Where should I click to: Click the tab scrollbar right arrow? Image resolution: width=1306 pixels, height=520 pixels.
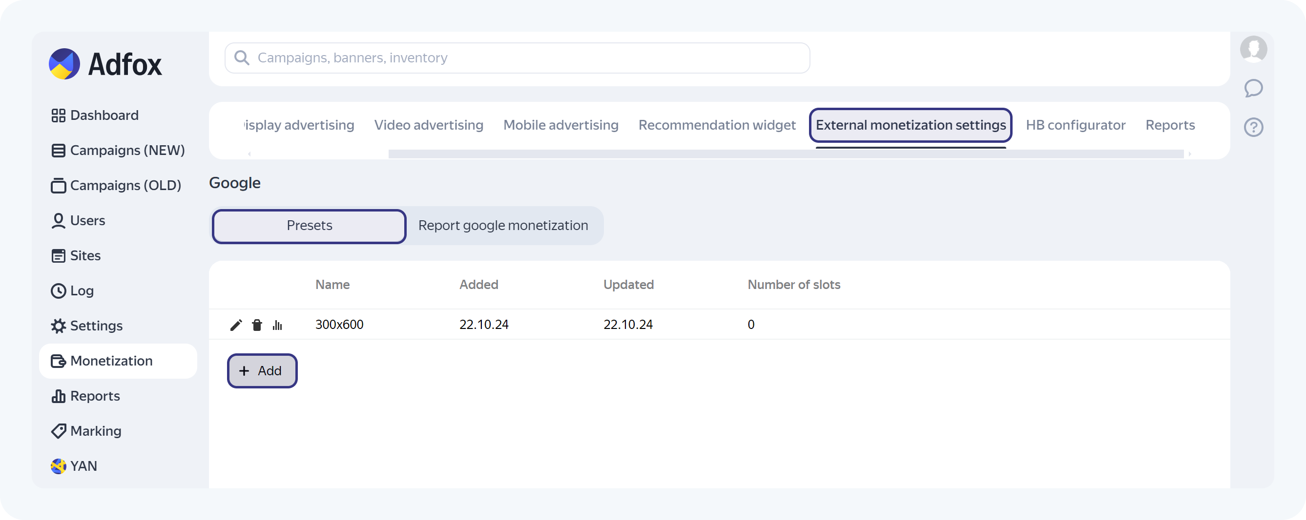click(x=1189, y=154)
